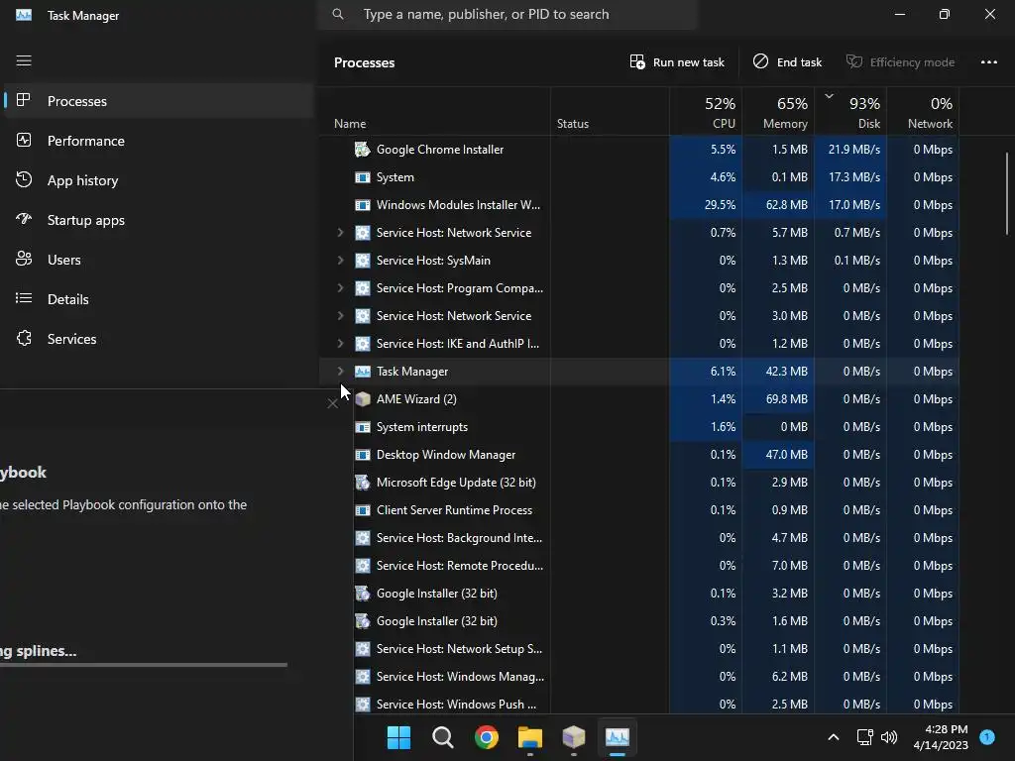Sort by Disk column header
Image resolution: width=1015 pixels, height=761 pixels.
point(850,112)
